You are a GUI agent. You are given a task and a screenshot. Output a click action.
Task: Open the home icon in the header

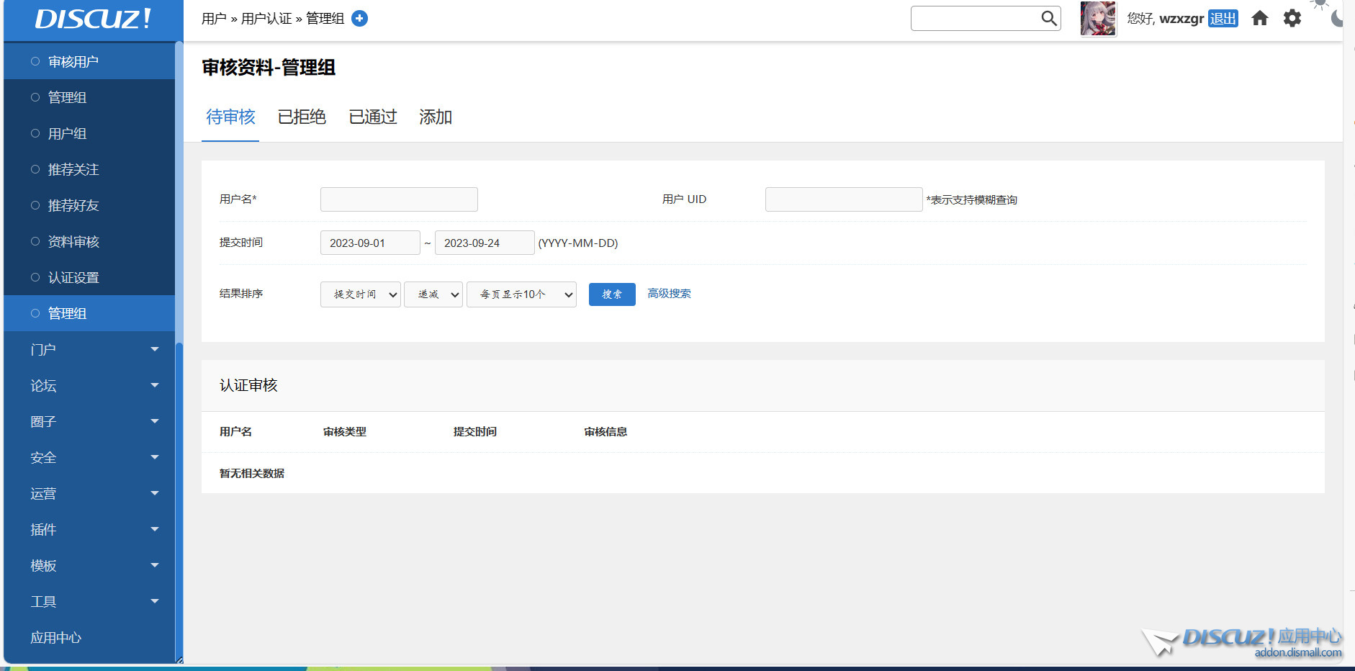click(1259, 18)
